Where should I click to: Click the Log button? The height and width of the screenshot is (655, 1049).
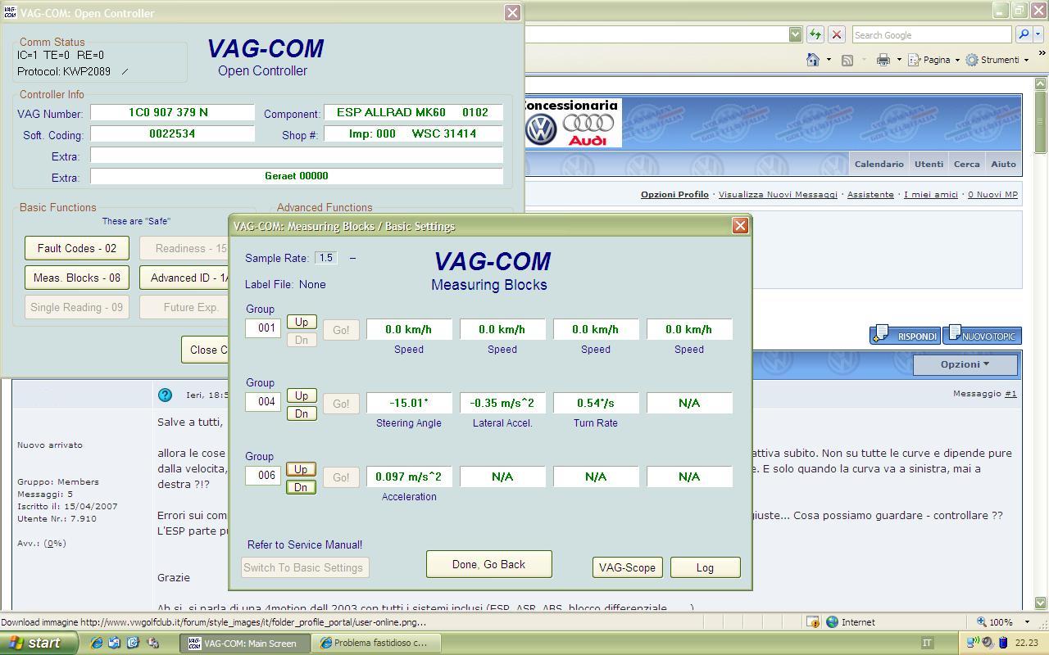[x=705, y=567]
